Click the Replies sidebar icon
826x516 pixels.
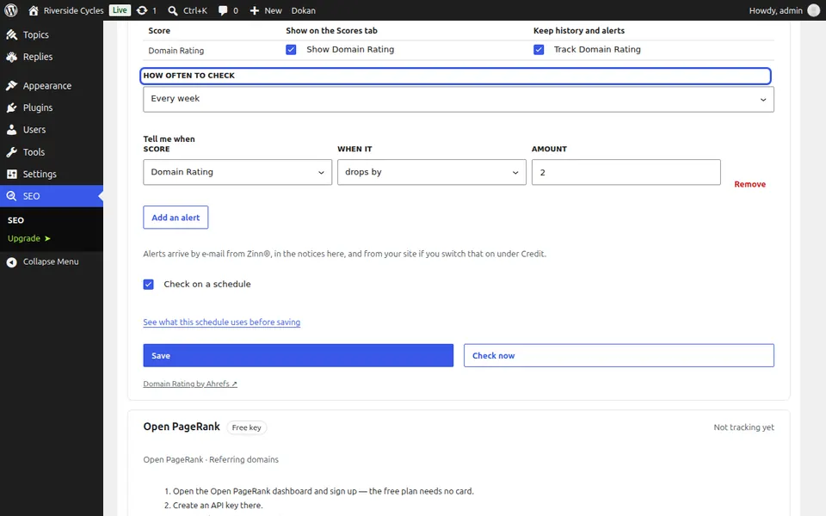pyautogui.click(x=11, y=57)
